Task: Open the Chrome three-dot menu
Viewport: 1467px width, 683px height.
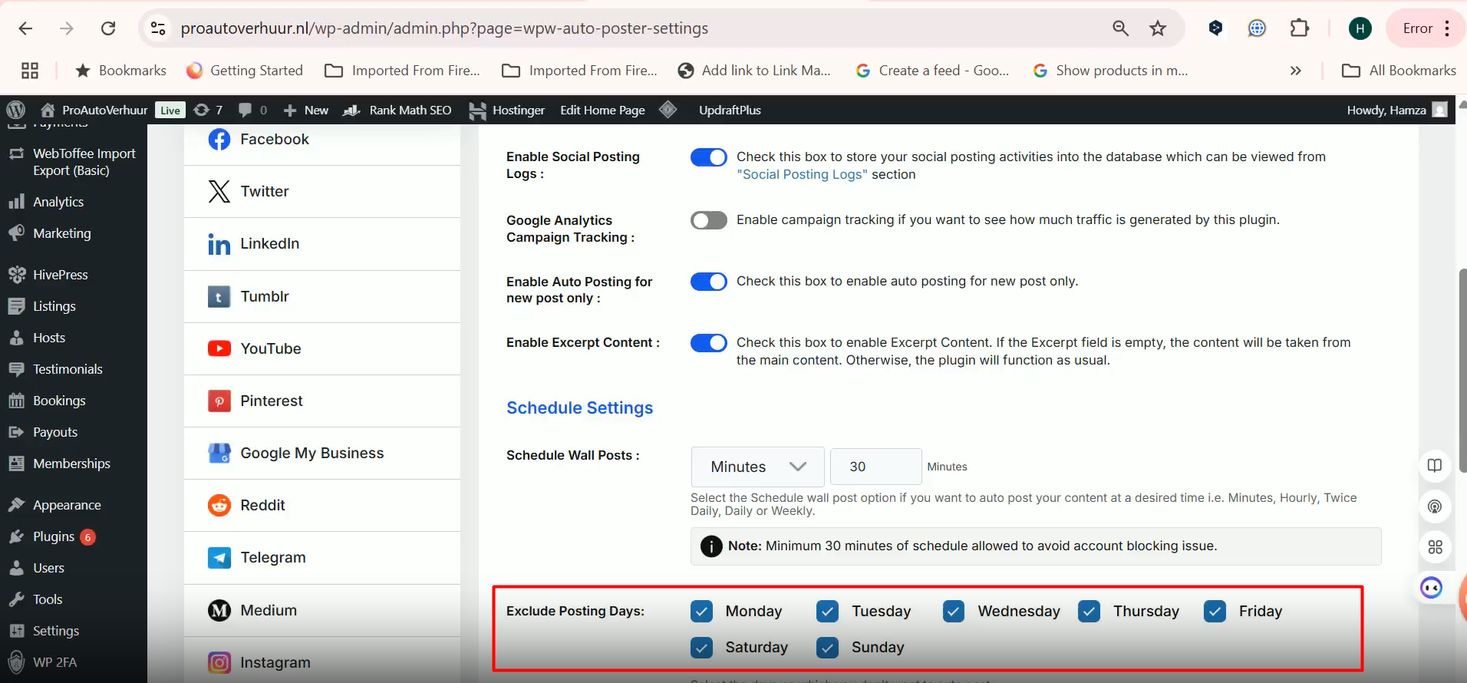Action: tap(1447, 28)
